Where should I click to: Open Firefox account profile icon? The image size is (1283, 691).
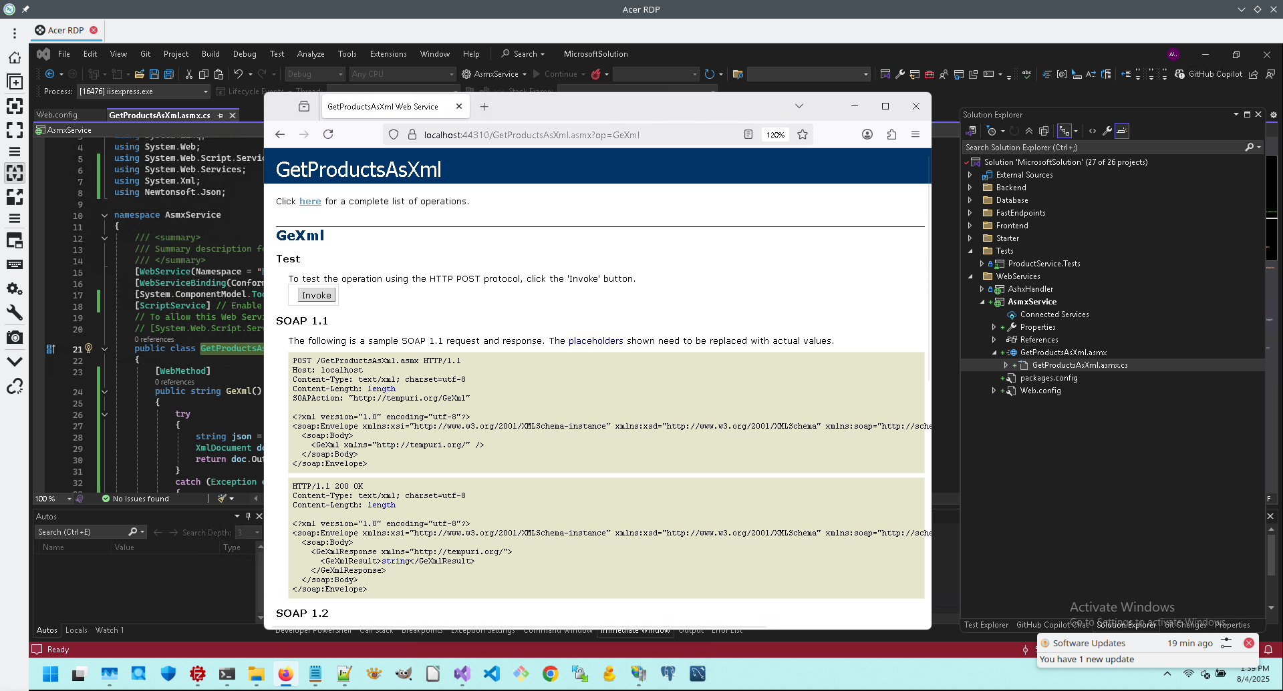pos(867,134)
